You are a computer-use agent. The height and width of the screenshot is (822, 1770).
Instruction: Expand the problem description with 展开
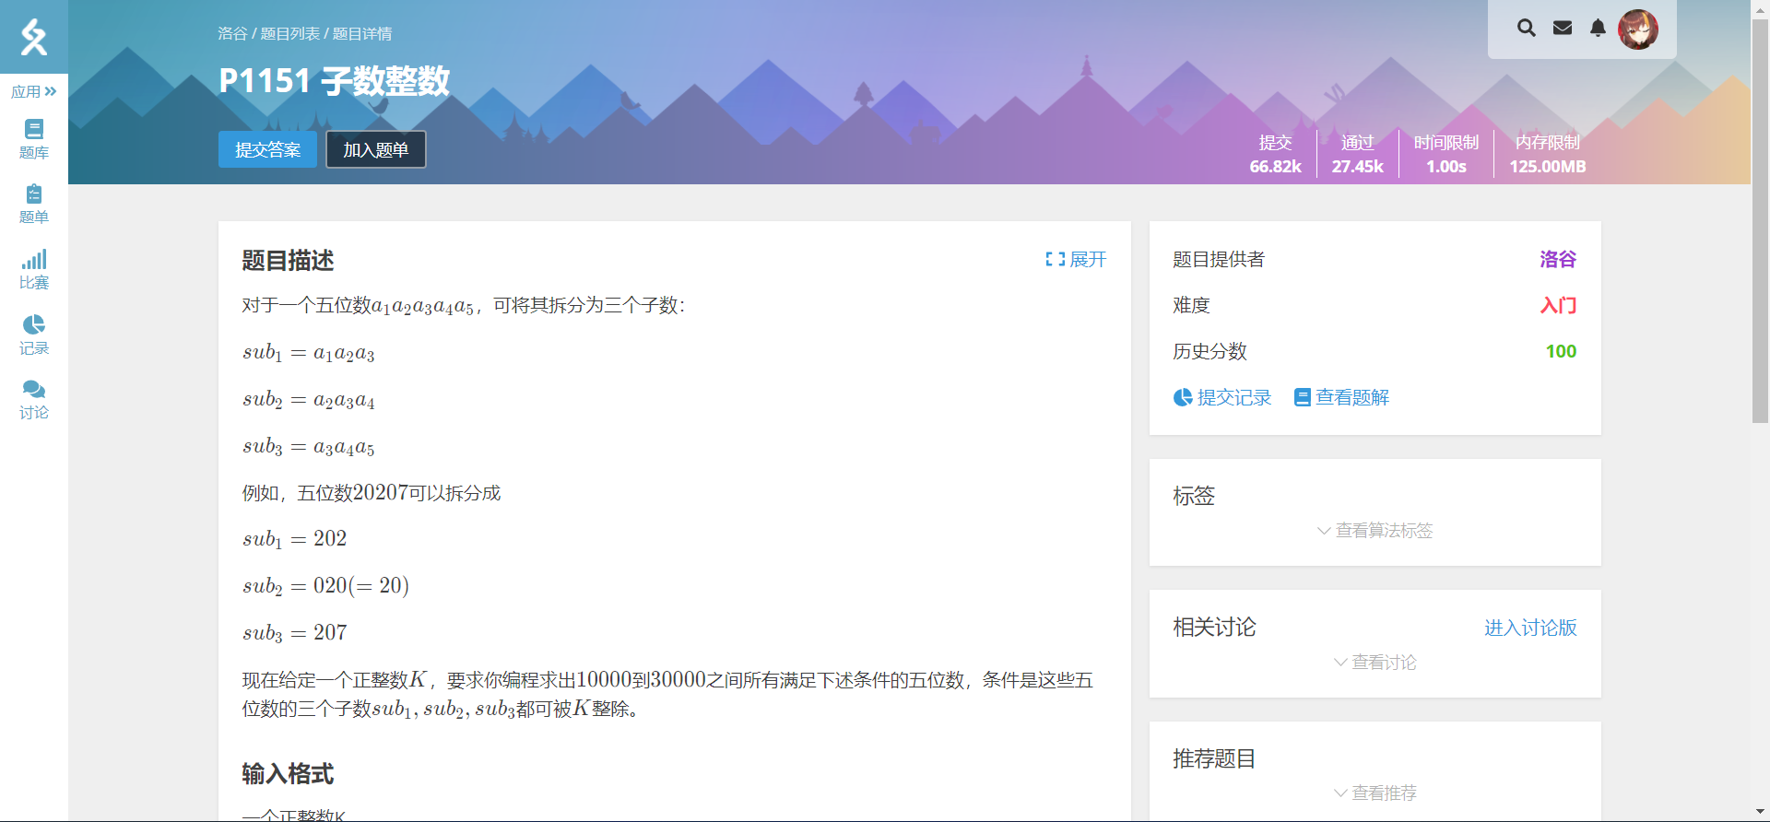click(x=1076, y=259)
